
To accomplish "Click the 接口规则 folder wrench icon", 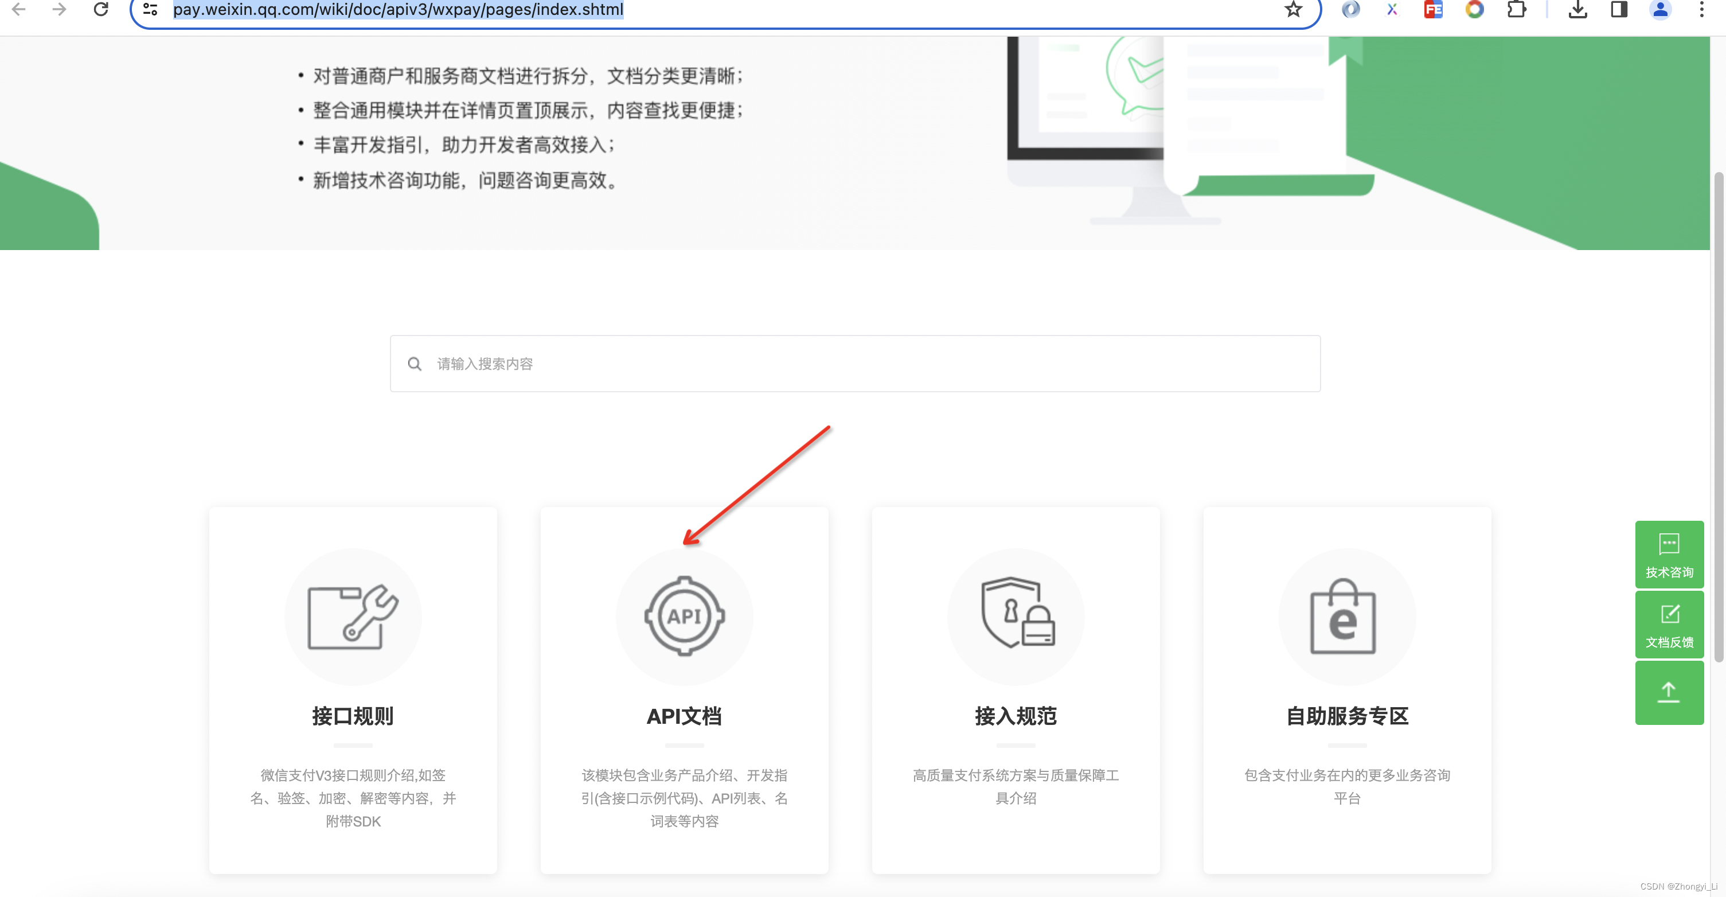I will [353, 615].
